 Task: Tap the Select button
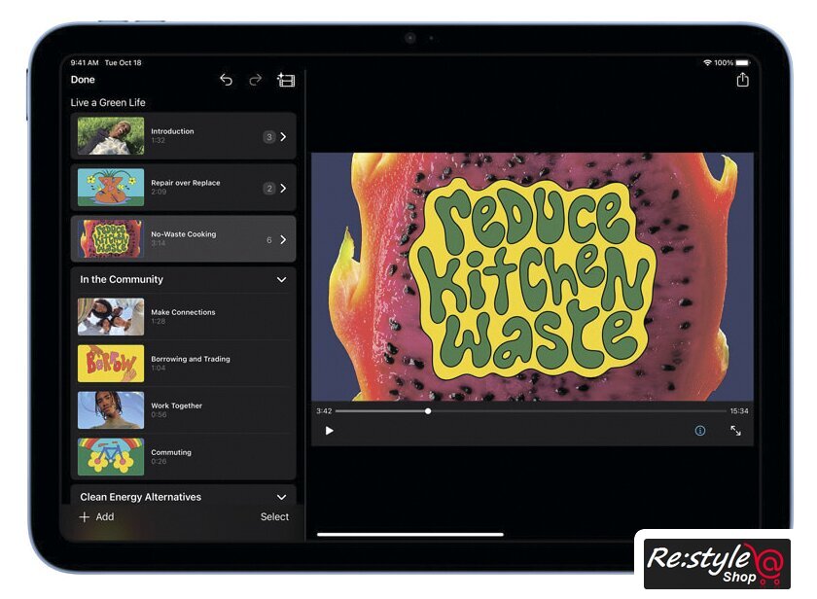[274, 517]
